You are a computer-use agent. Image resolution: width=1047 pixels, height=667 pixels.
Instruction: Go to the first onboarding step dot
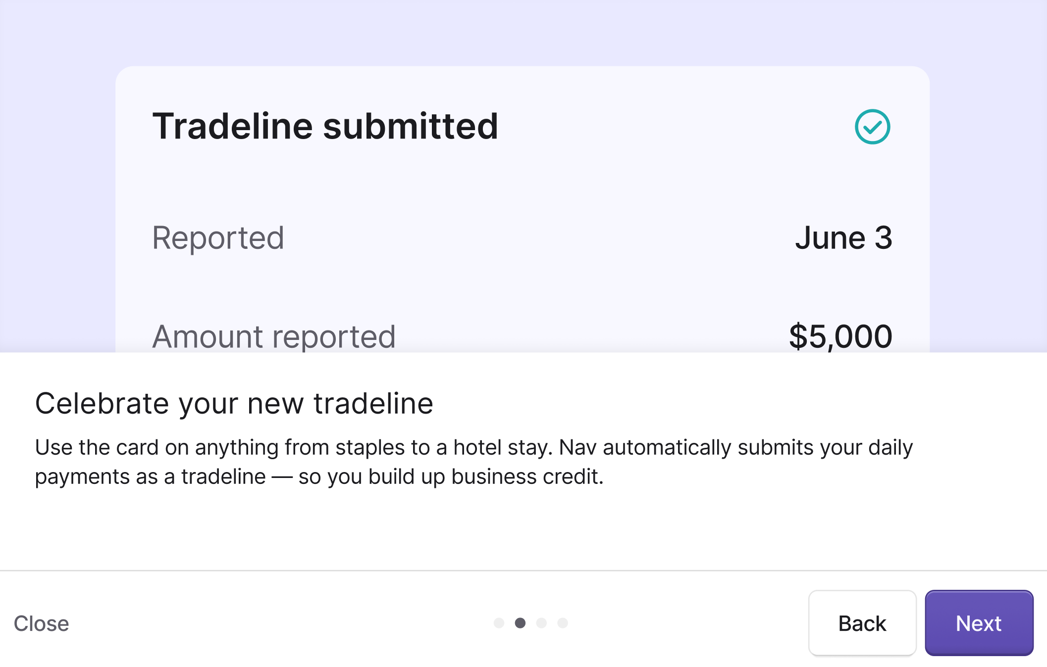click(499, 623)
